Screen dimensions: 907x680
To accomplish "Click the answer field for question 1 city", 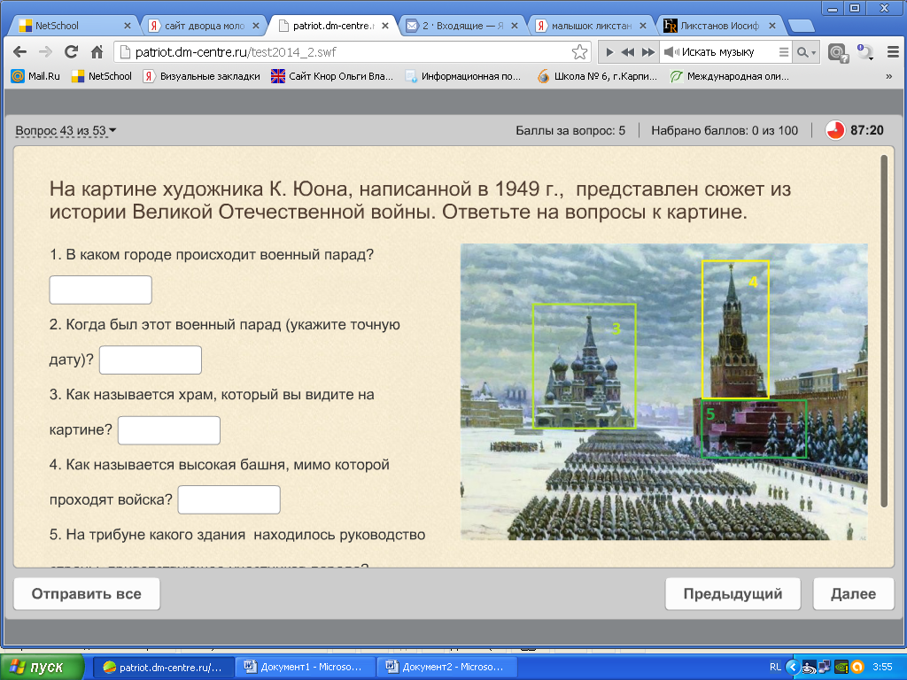I will 101,290.
